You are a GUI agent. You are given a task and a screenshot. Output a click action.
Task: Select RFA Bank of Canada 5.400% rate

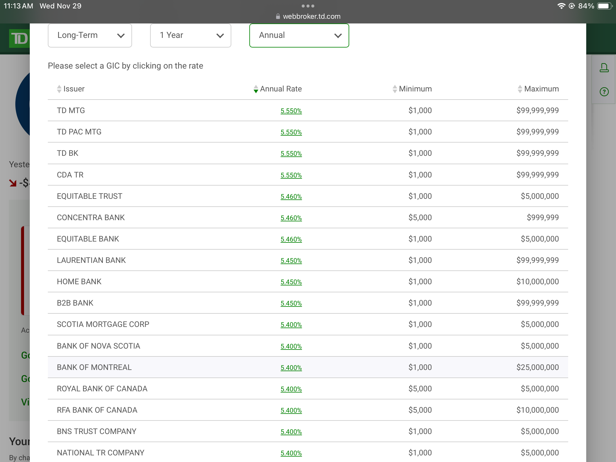291,411
